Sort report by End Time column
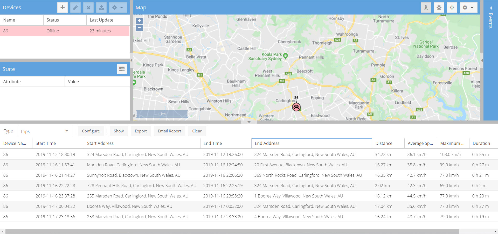 [x=226, y=143]
